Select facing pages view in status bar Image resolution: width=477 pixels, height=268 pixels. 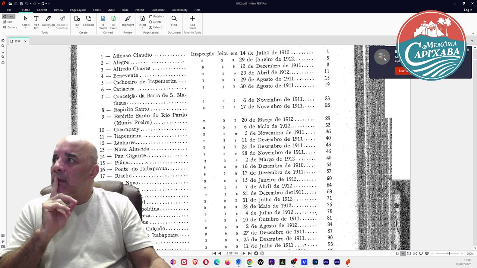coord(409,253)
